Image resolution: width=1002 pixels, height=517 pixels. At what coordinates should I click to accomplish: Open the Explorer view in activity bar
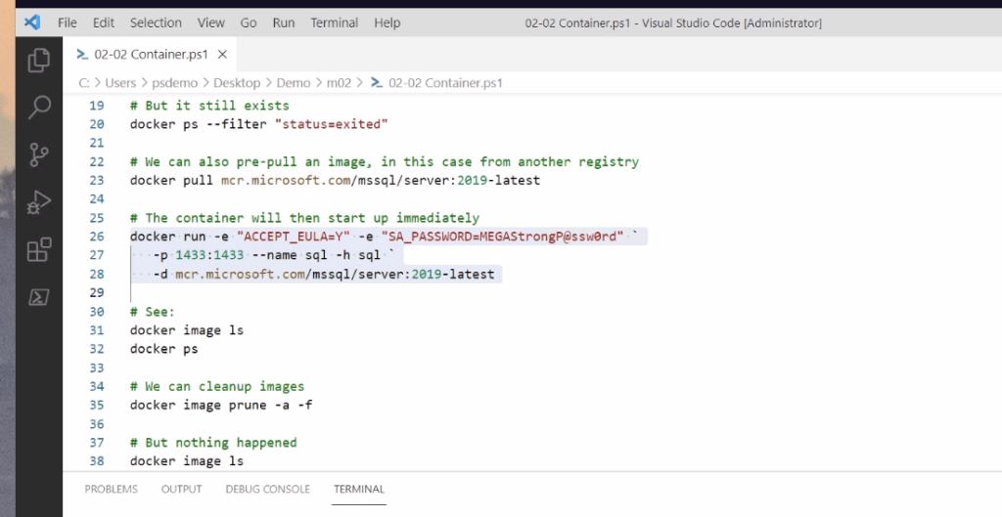pos(39,60)
